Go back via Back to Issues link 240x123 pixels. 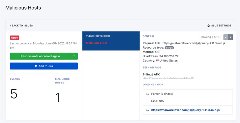point(21,26)
